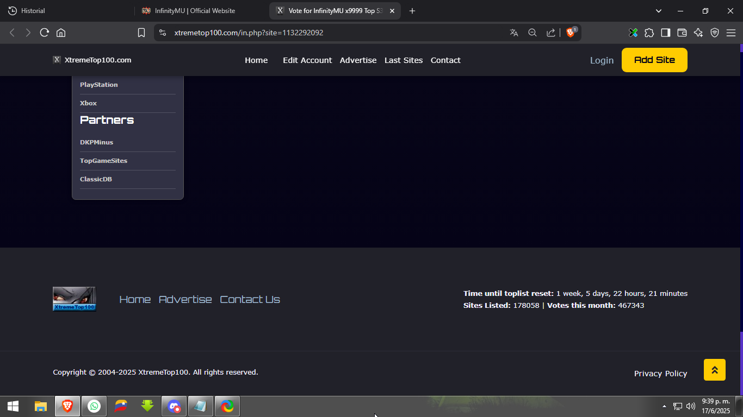Image resolution: width=743 pixels, height=417 pixels.
Task: Open Advertise in the top navigation
Action: point(358,60)
